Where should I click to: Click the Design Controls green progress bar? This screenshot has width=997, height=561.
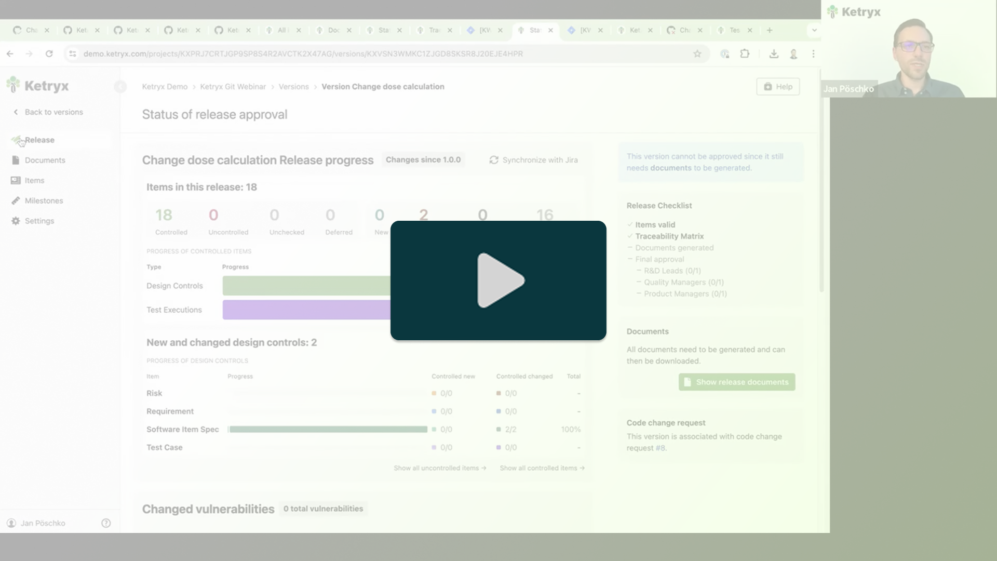pos(306,286)
